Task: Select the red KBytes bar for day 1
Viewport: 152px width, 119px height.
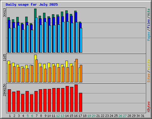Action: 9,101
